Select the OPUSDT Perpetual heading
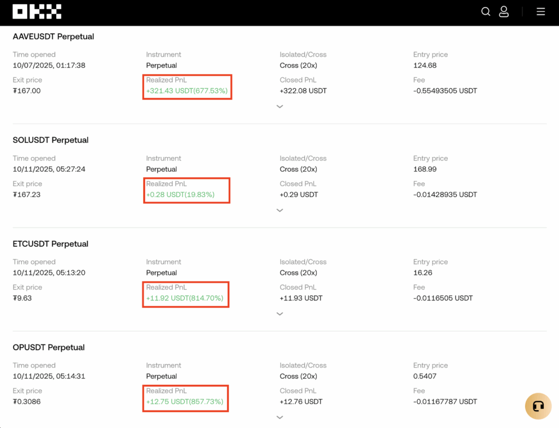Image resolution: width=559 pixels, height=428 pixels. pyautogui.click(x=49, y=347)
